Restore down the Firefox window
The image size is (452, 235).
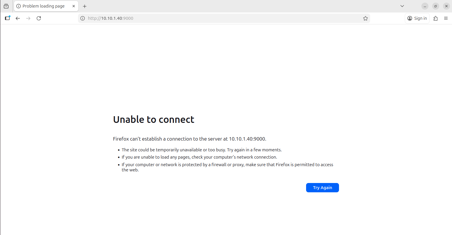pyautogui.click(x=436, y=6)
